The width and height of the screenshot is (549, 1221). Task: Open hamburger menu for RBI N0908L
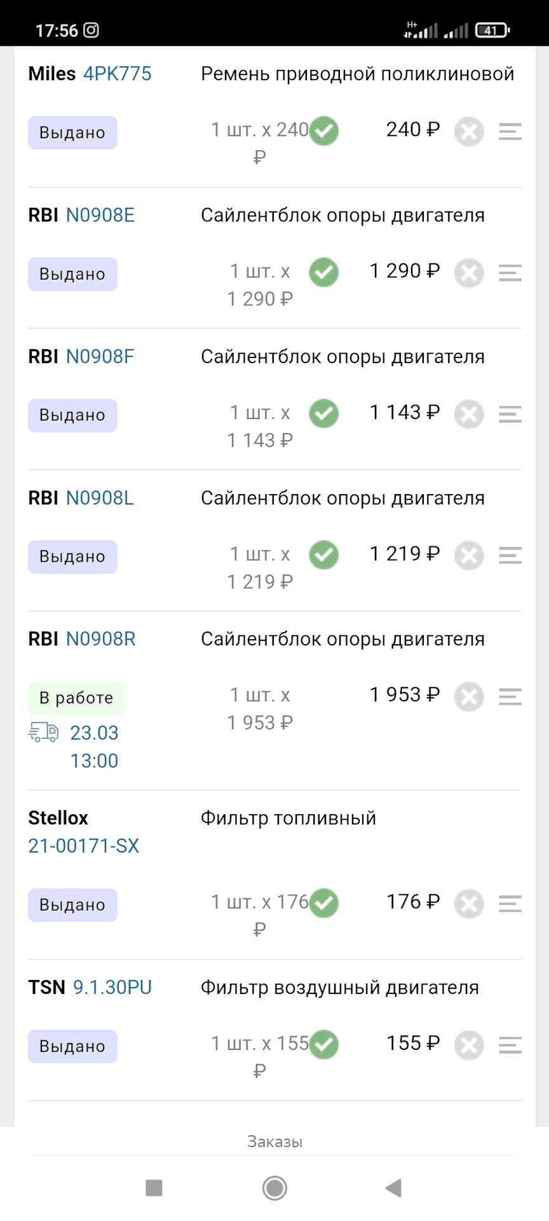coord(510,555)
